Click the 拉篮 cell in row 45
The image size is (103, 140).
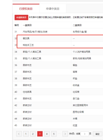pos(75,125)
